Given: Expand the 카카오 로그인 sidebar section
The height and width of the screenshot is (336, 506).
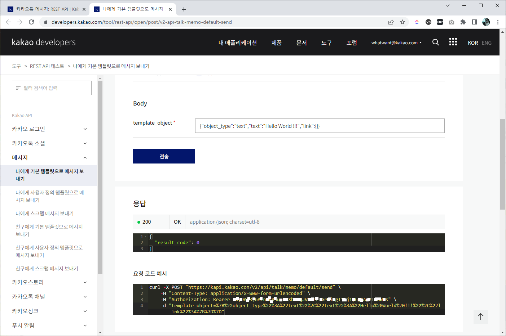Looking at the screenshot, I should click(x=85, y=129).
